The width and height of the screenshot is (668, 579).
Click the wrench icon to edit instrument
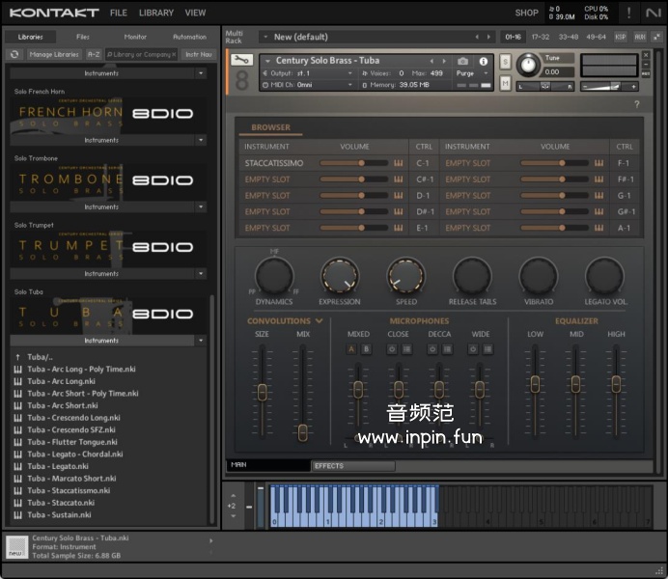(x=241, y=61)
